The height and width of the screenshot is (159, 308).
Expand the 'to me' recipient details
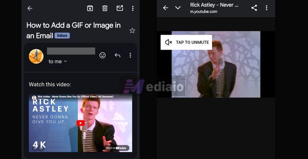click(x=58, y=61)
